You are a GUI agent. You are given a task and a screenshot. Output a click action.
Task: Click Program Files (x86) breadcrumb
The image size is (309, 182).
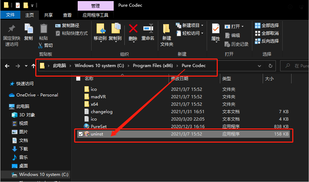pyautogui.click(x=153, y=66)
